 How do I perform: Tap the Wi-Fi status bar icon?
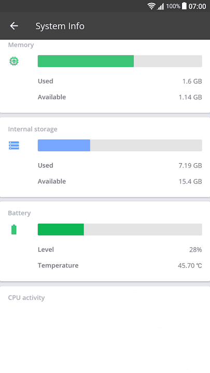pos(151,6)
